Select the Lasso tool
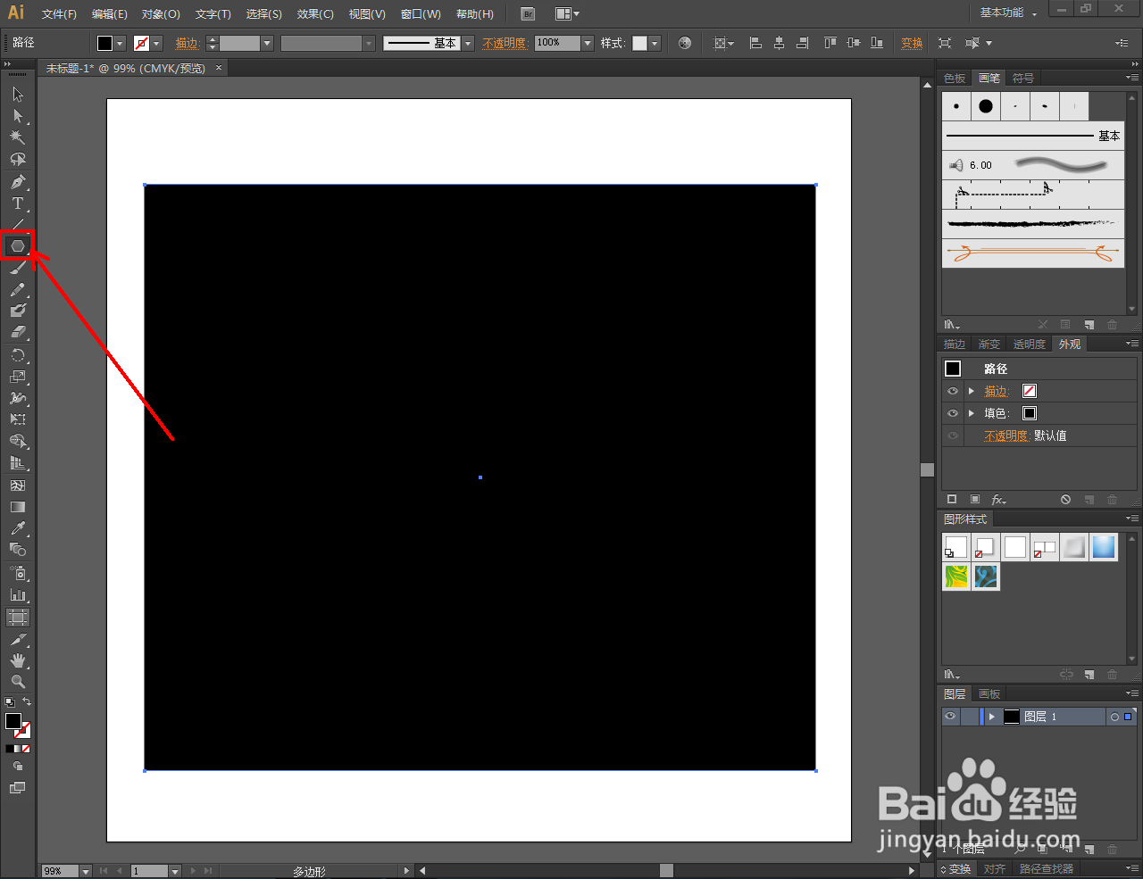 tap(18, 159)
